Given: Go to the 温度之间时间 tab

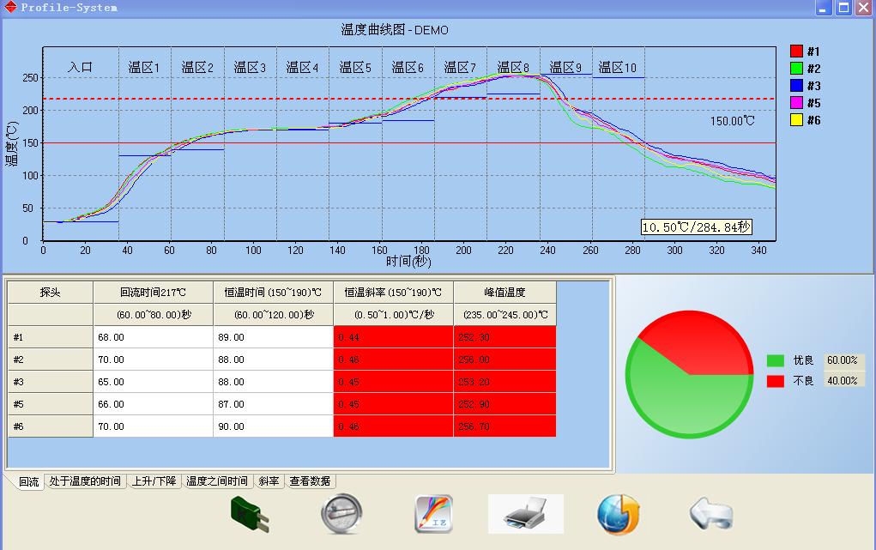Looking at the screenshot, I should click(x=217, y=481).
